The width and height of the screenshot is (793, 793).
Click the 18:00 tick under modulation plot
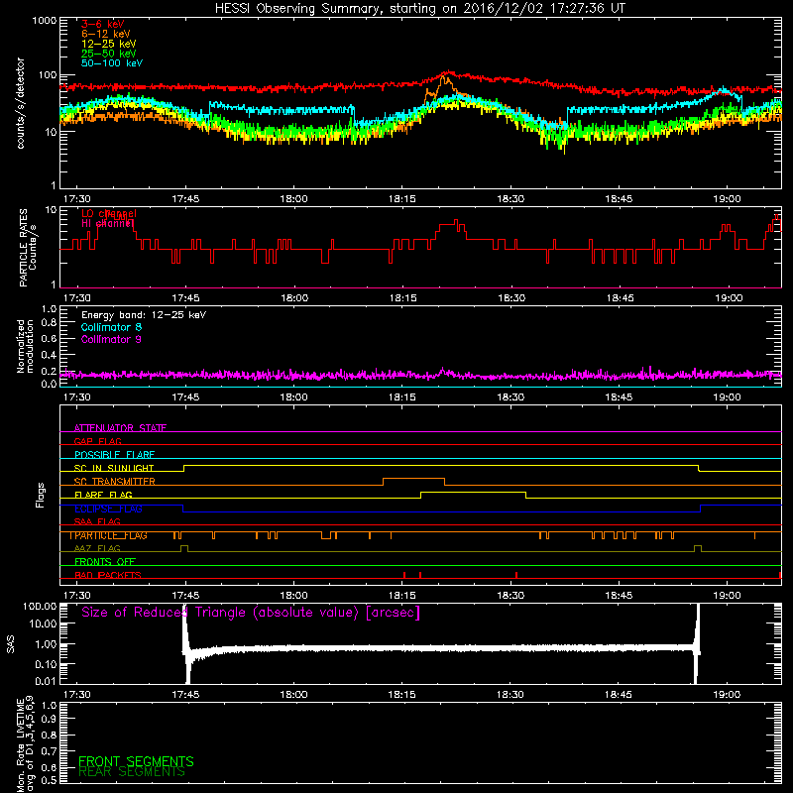click(293, 397)
